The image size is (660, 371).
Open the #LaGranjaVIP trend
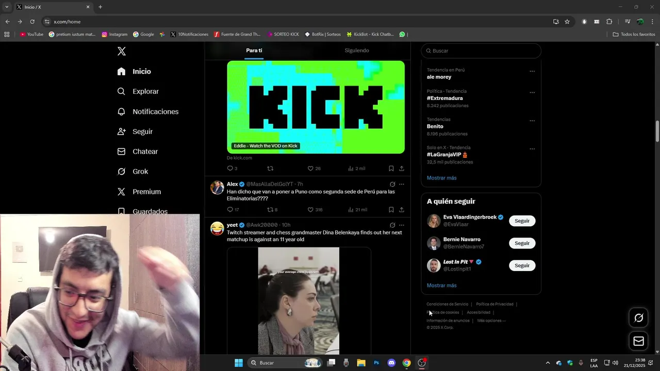coord(447,155)
